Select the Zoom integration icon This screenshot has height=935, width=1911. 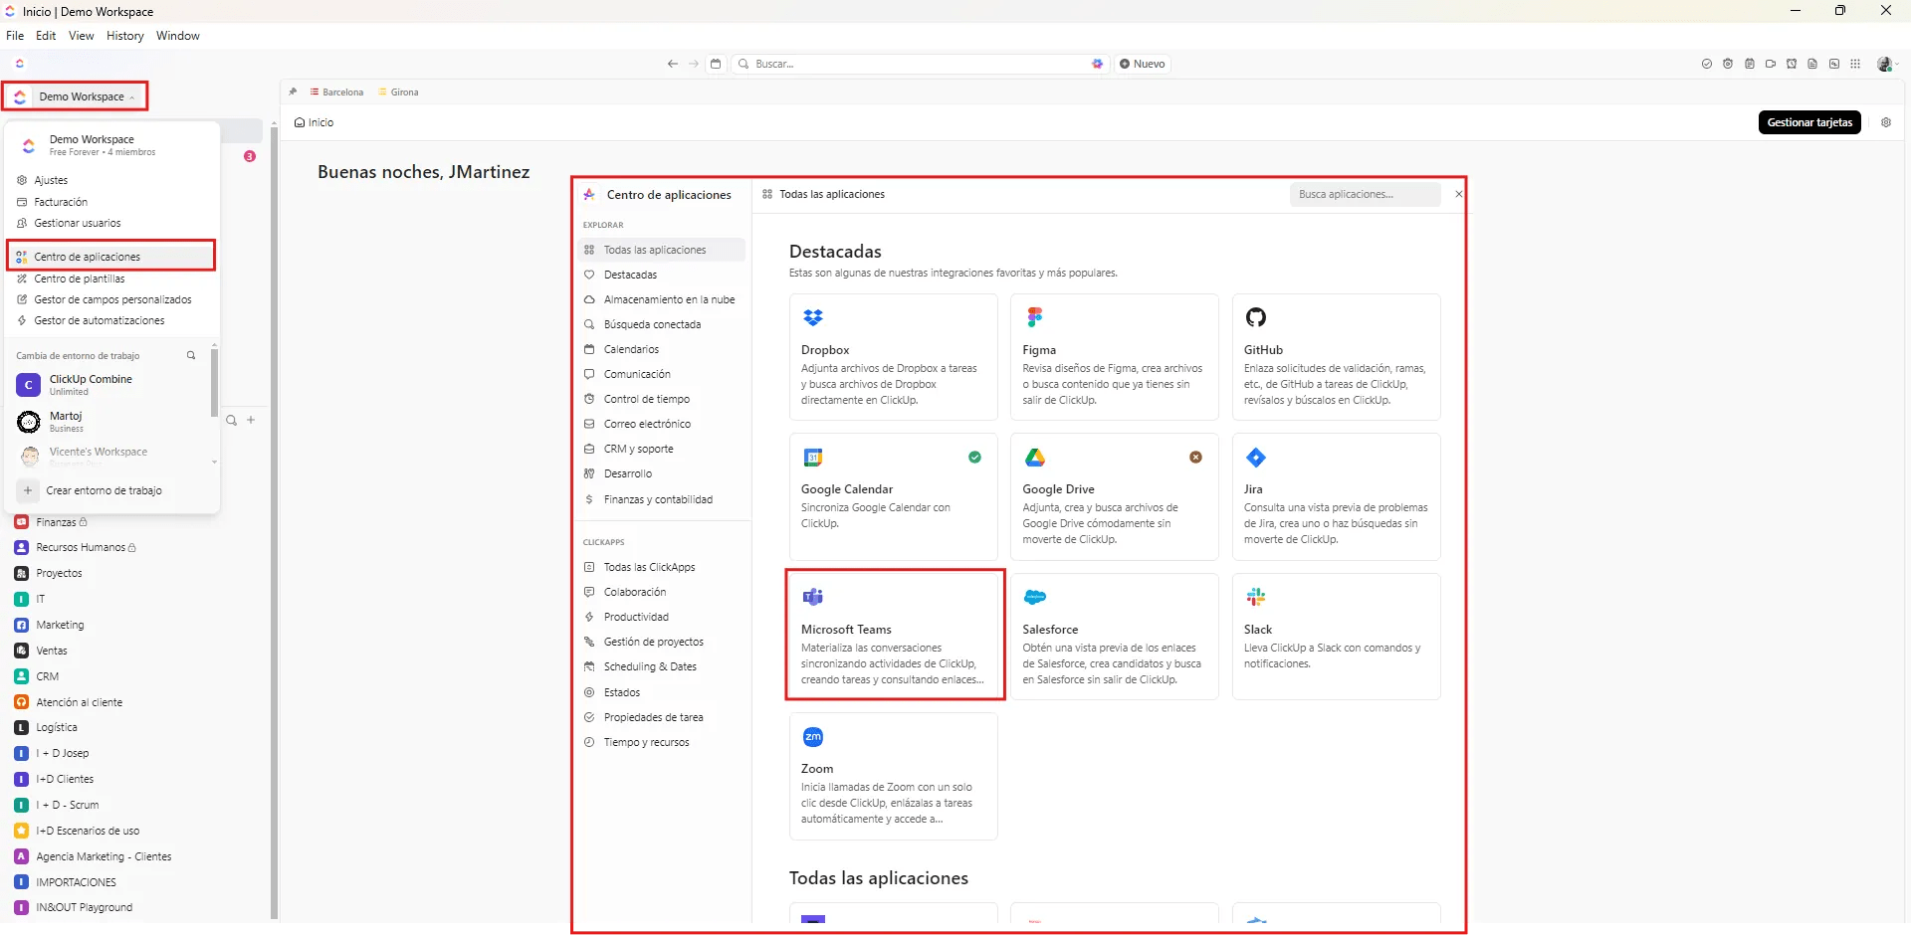pos(813,736)
